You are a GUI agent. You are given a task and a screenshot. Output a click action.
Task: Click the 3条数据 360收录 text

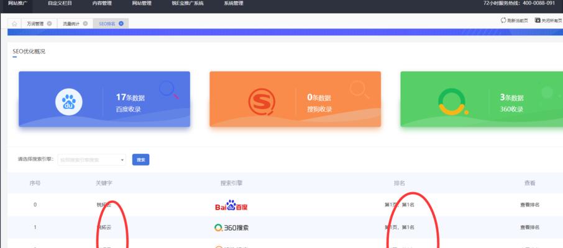[x=511, y=103]
